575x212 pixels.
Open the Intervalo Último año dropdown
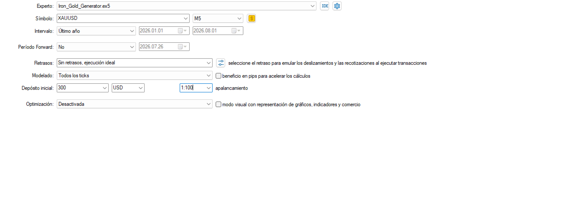(132, 31)
